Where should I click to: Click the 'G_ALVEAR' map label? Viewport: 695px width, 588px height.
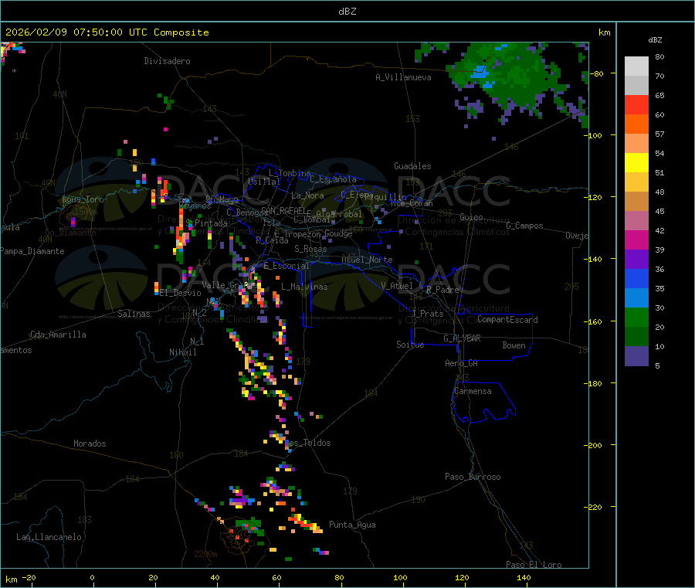coord(462,338)
